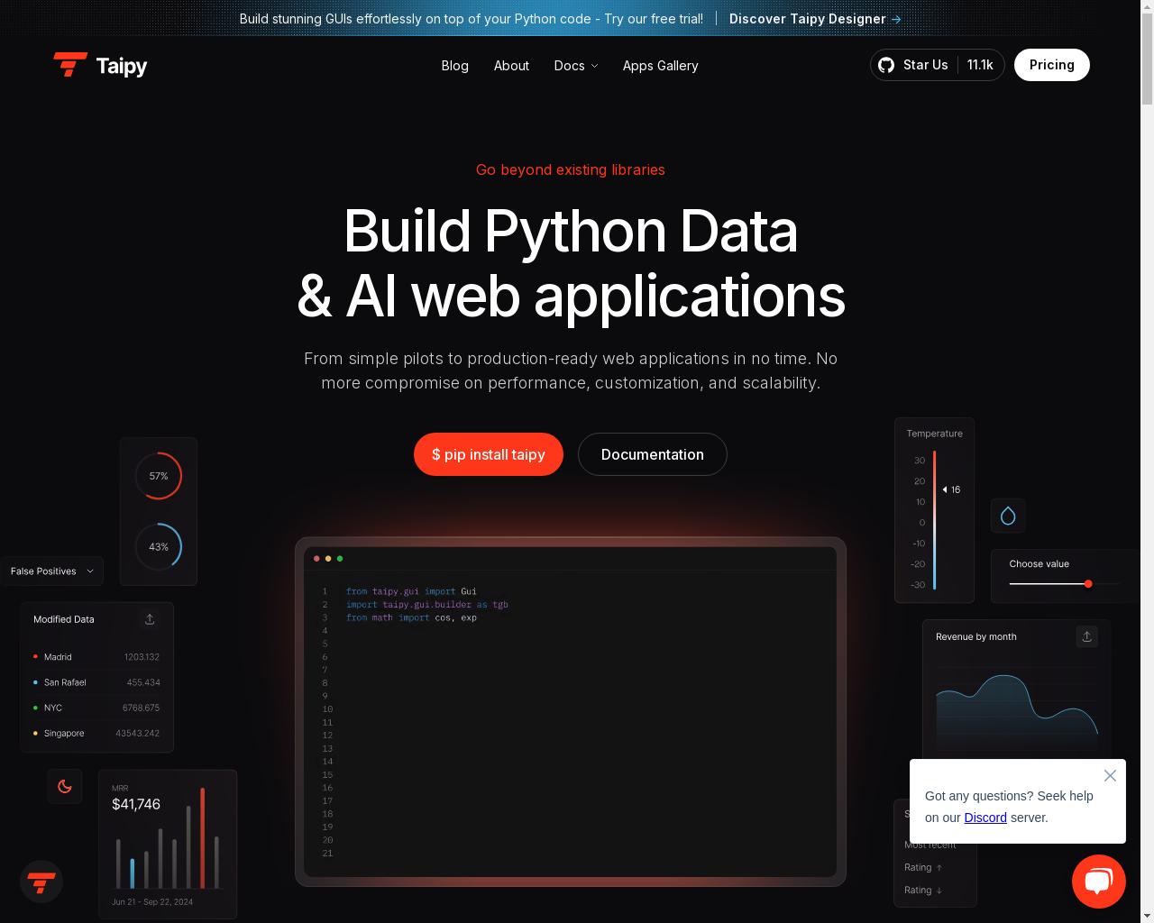
Task: Click the red bar in MRR chart
Action: click(202, 838)
